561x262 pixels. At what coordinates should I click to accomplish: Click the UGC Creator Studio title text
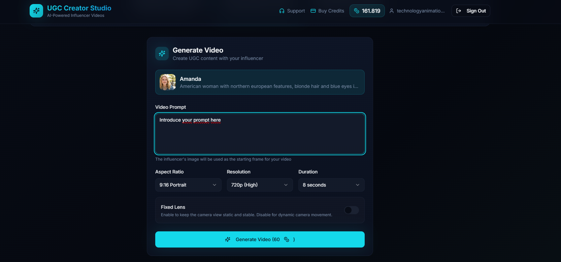point(79,8)
